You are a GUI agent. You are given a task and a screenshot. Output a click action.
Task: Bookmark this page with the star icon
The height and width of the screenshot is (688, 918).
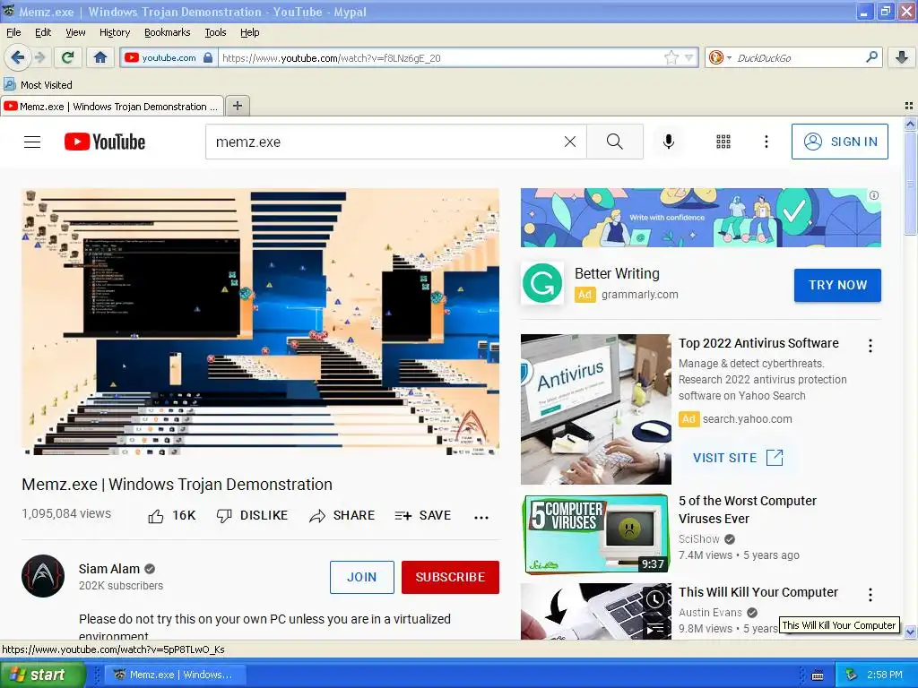pos(671,57)
